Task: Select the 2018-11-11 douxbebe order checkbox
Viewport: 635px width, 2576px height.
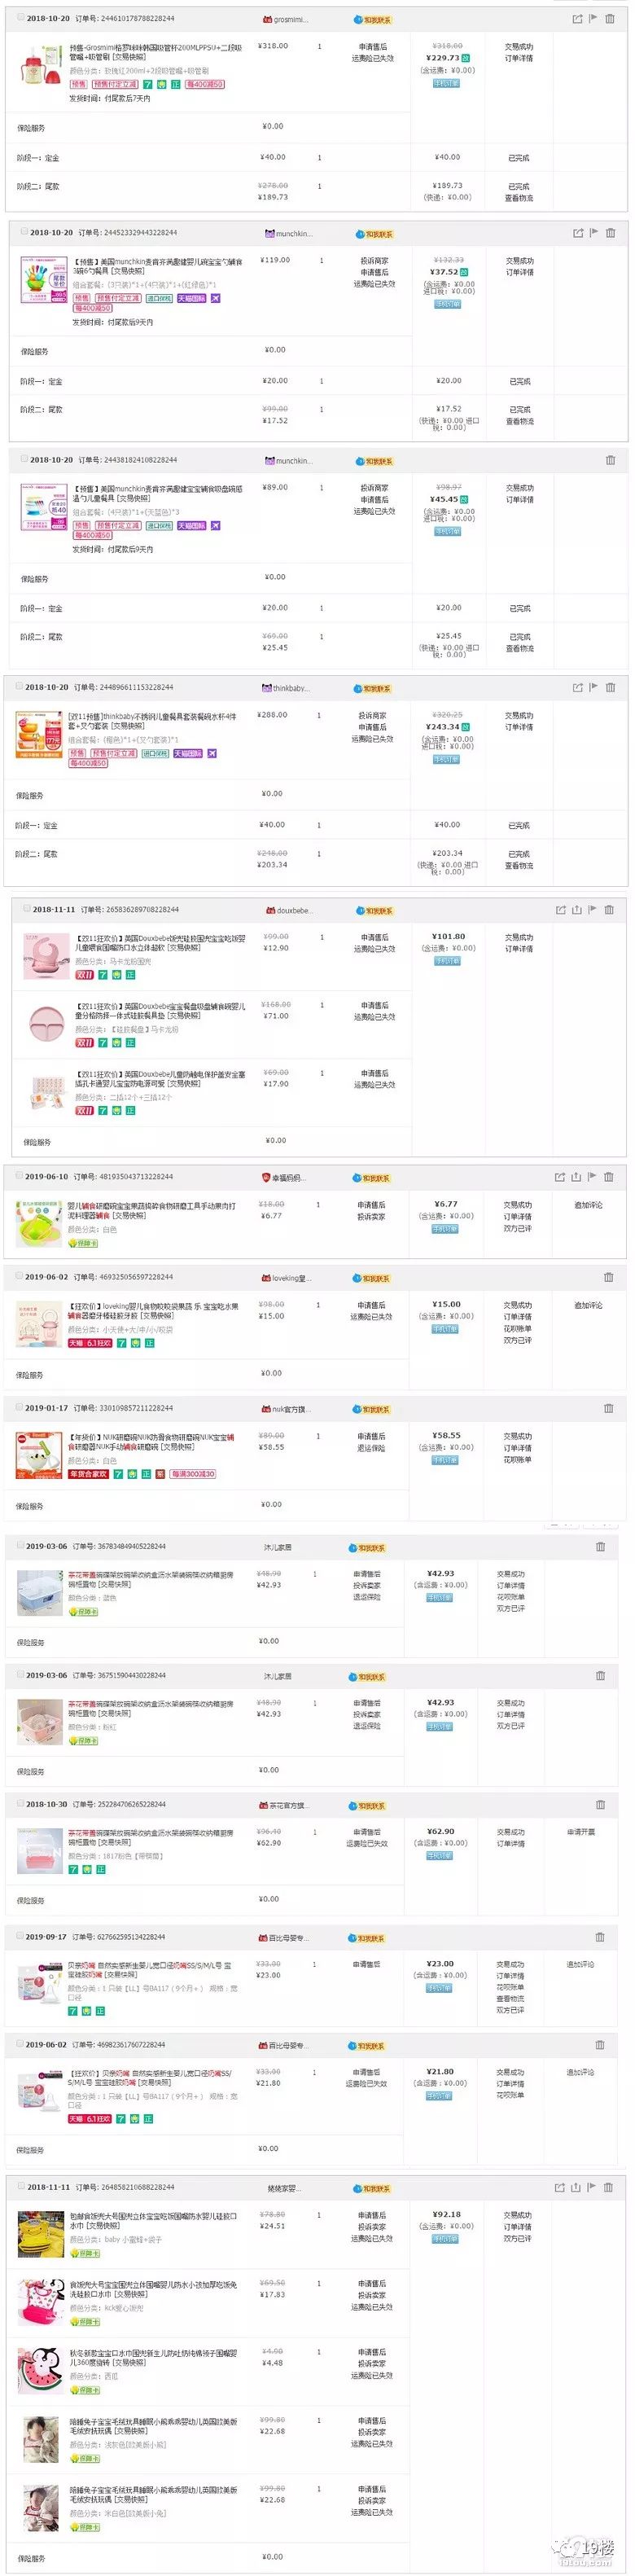Action: (x=24, y=910)
